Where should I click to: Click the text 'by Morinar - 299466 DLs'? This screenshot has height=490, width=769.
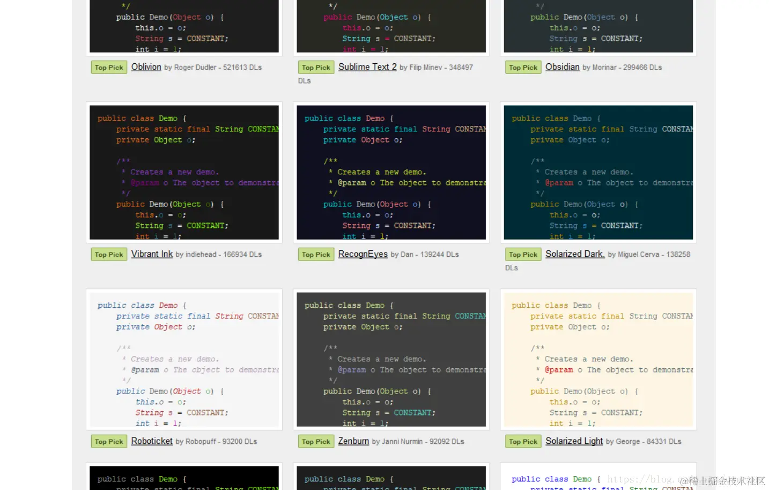(x=622, y=68)
